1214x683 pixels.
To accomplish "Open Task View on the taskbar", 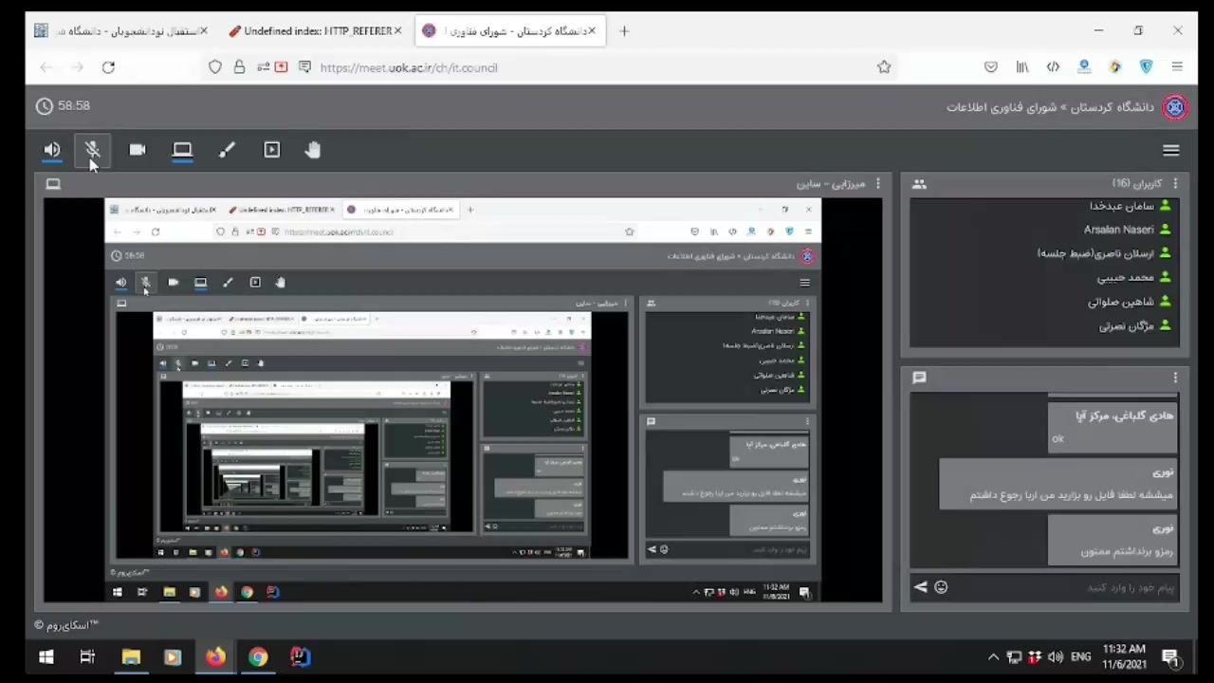I will (87, 657).
